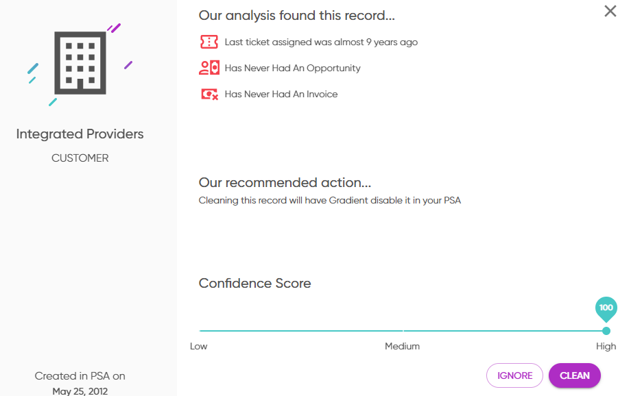Click the Integrated Providers company name
Viewport: 618px width, 396px height.
tap(80, 134)
